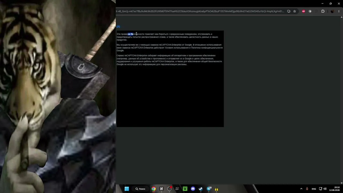Open Discord from the taskbar
The height and width of the screenshot is (193, 343).
coord(193,189)
